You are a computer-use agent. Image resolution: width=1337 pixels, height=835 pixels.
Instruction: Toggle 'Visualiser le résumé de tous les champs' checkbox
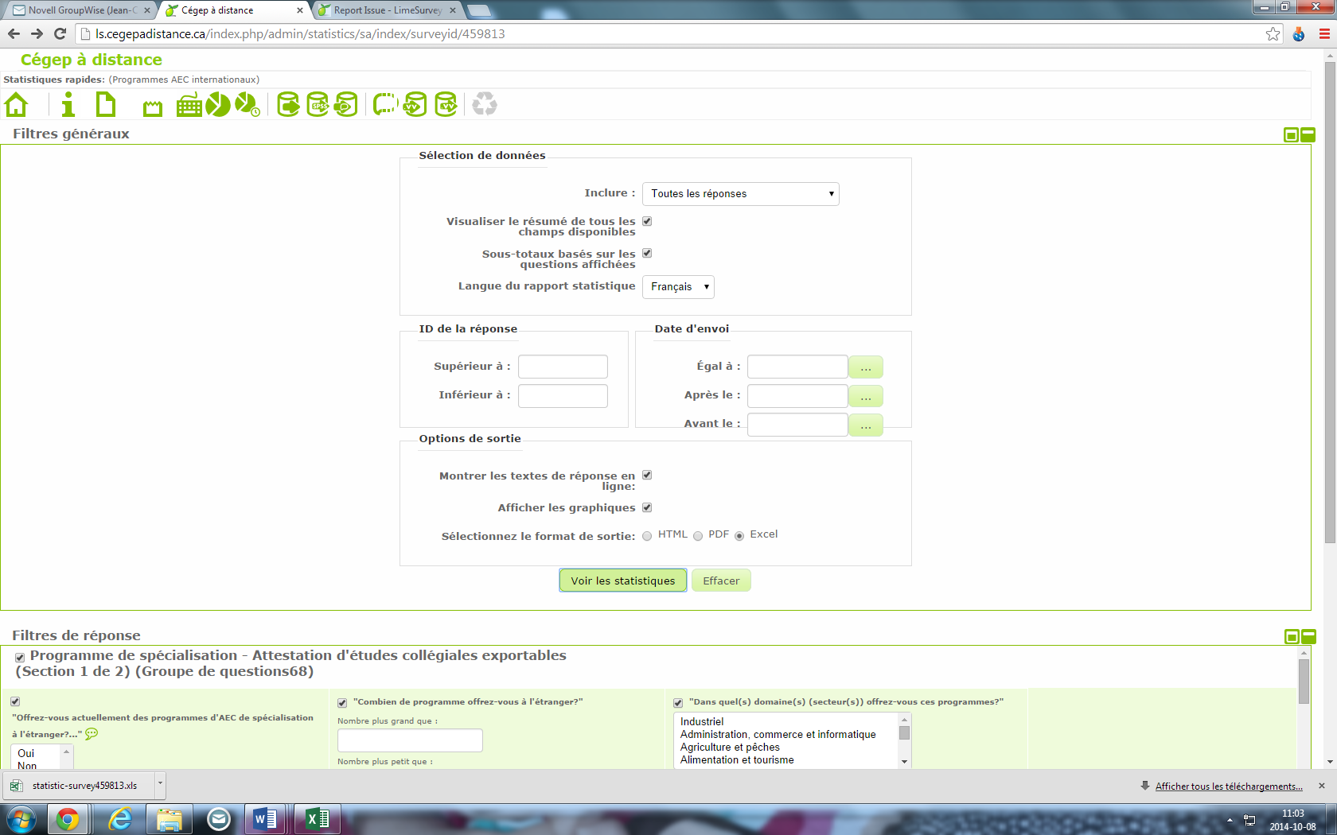pyautogui.click(x=647, y=221)
